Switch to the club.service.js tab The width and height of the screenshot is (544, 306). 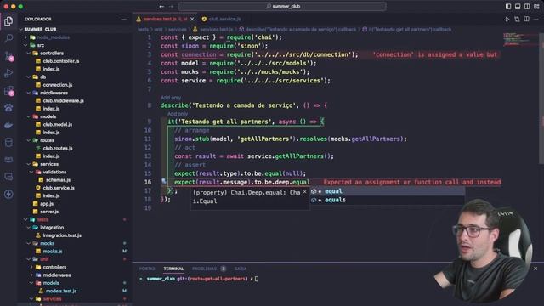tap(222, 19)
